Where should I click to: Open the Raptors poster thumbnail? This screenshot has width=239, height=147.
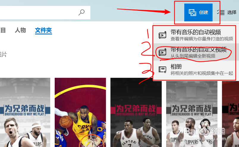[136, 113]
